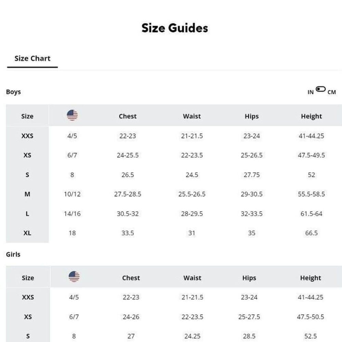Click the Size Guides heading

coord(174,28)
